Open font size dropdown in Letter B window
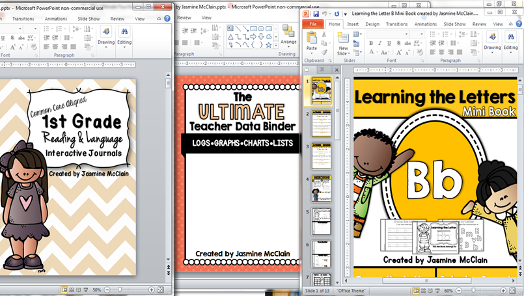This screenshot has height=296, width=524. point(422,34)
